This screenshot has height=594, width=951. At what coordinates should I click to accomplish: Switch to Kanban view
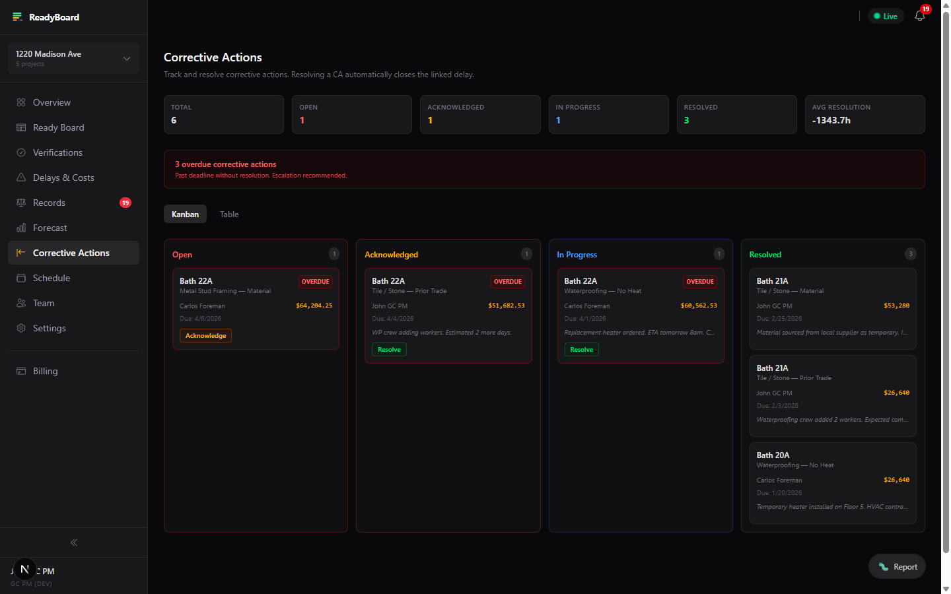[185, 214]
